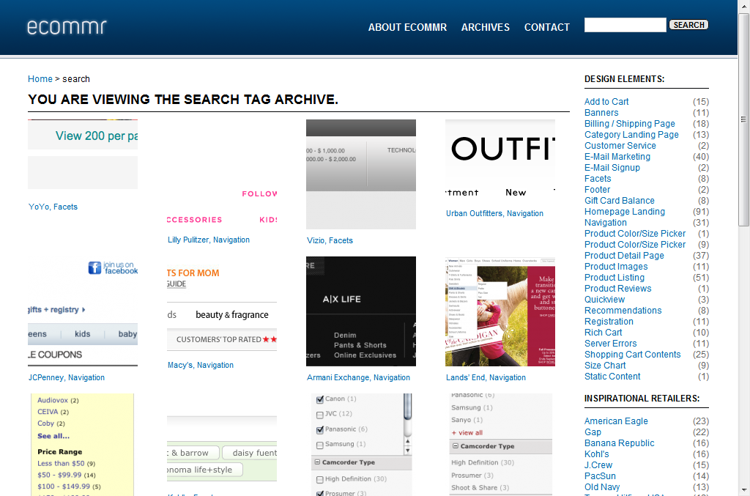Open the Lilly Pulitzer Navigation thumbnail
750x496 pixels.
222,174
